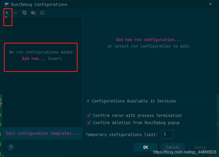This screenshot has width=219, height=157.
Task: Click the Sort configurations alphabetically icon
Action: click(42, 13)
